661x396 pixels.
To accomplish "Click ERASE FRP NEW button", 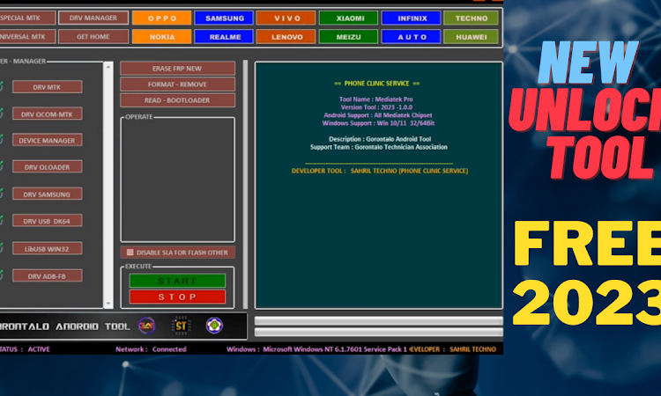I will [x=177, y=68].
